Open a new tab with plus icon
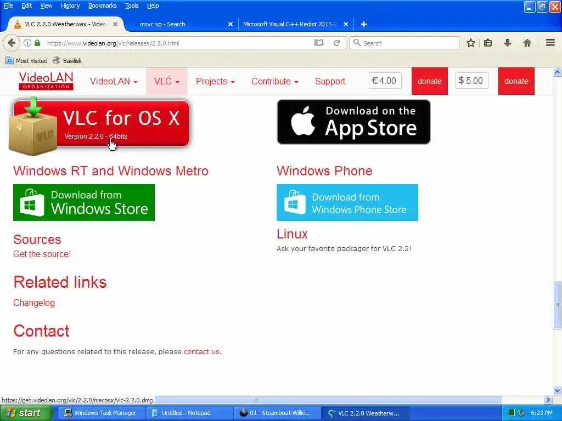This screenshot has width=562, height=421. click(x=364, y=24)
